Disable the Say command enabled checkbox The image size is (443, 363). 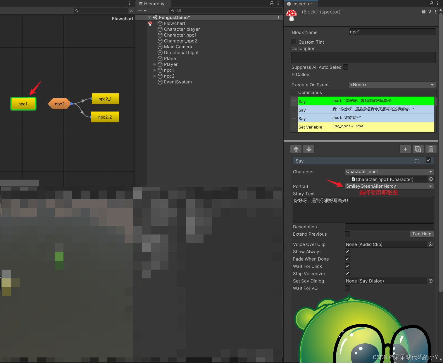pos(428,160)
